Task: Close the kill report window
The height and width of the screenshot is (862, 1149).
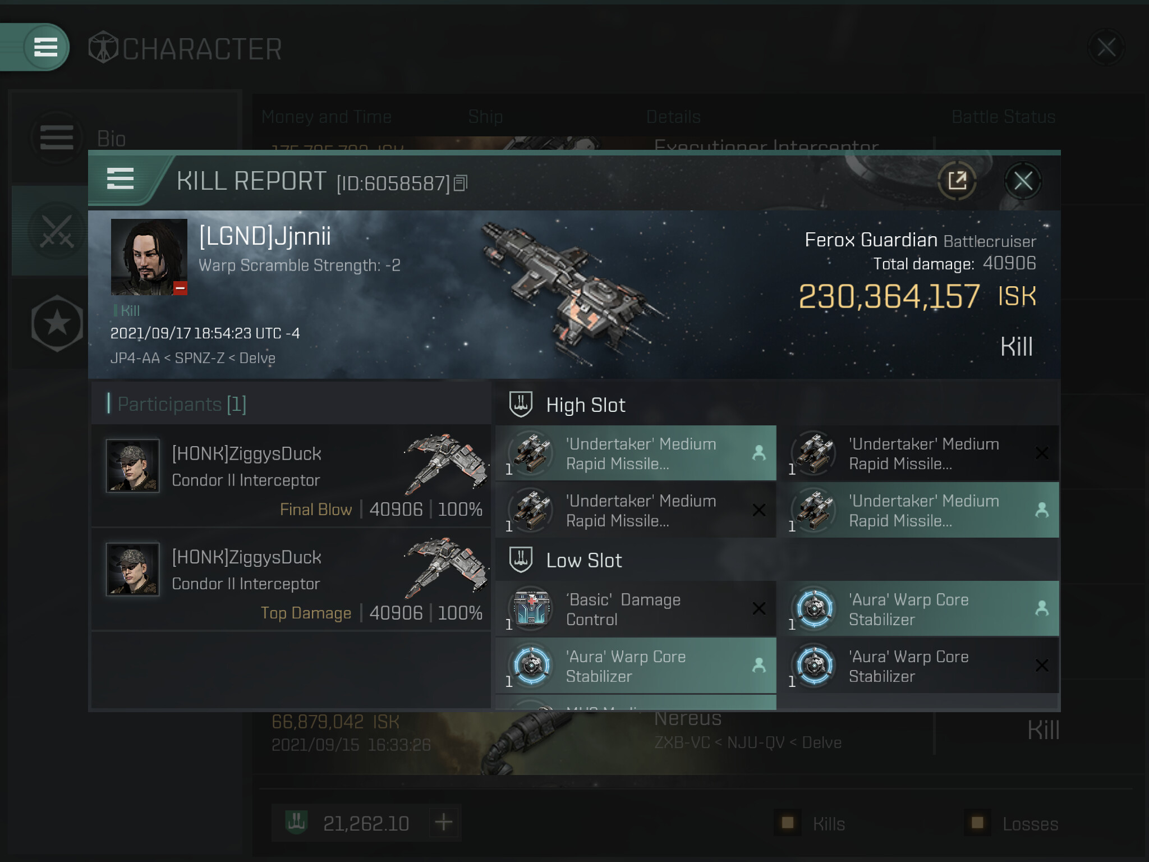Action: [1023, 181]
